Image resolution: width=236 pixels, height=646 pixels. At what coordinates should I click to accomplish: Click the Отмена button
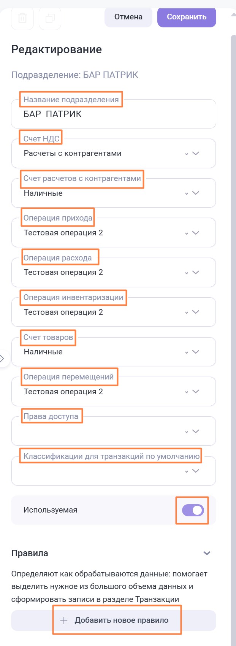(x=128, y=17)
